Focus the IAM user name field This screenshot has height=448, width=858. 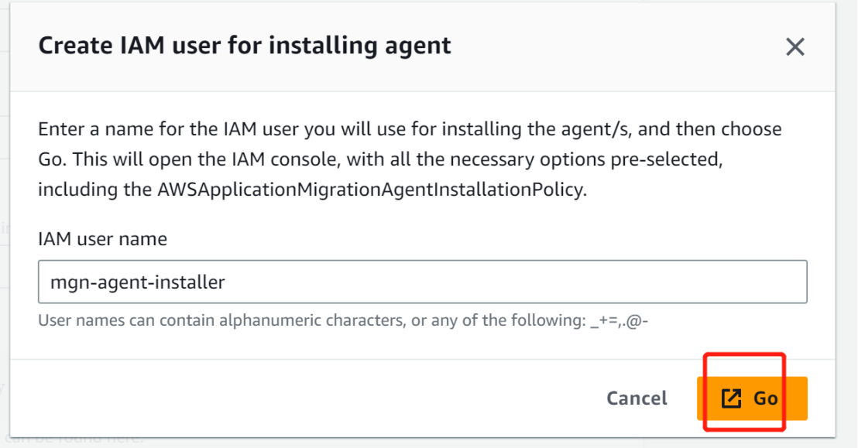pos(423,282)
